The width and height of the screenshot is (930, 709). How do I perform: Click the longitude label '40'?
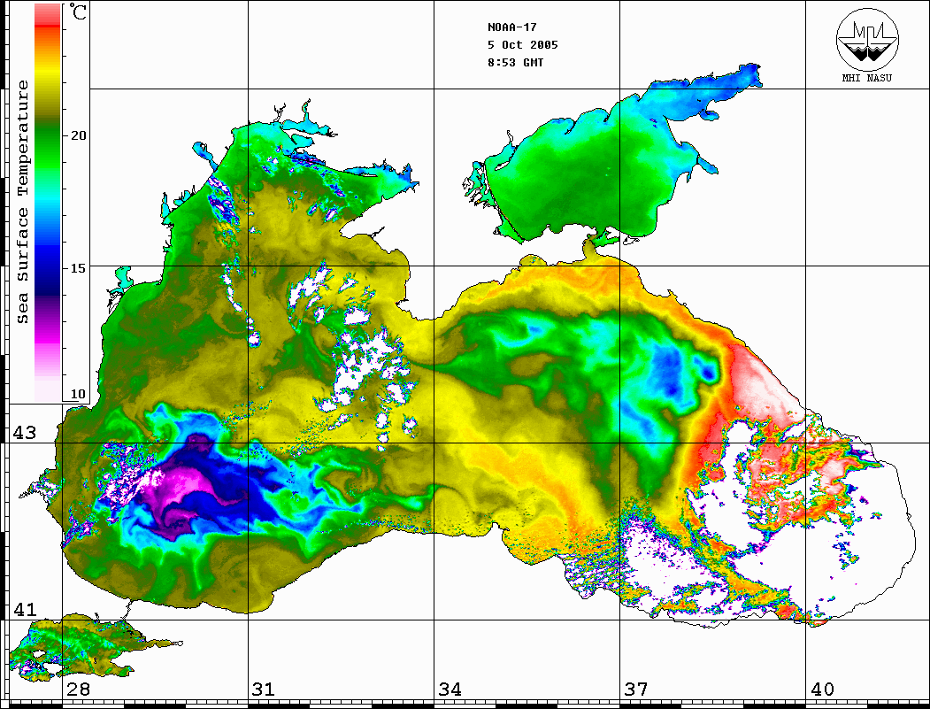pos(821,690)
